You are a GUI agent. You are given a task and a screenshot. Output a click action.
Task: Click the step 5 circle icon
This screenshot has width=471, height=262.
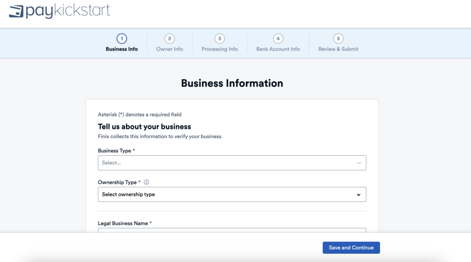click(x=338, y=39)
